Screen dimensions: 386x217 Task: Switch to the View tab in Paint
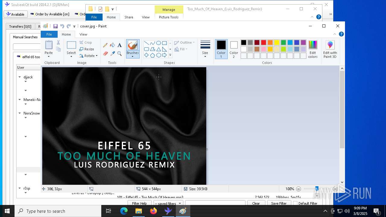tap(83, 34)
